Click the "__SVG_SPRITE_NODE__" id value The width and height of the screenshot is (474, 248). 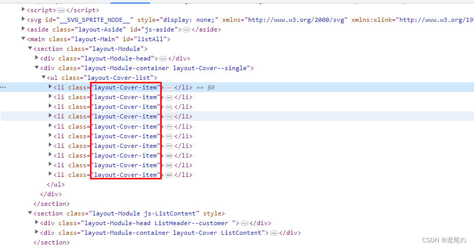click(x=94, y=20)
